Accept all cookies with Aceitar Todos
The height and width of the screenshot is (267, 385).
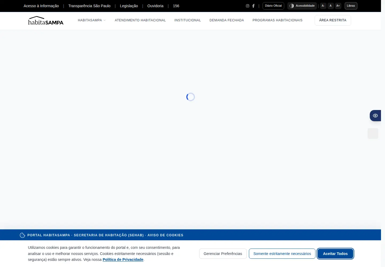point(335,254)
